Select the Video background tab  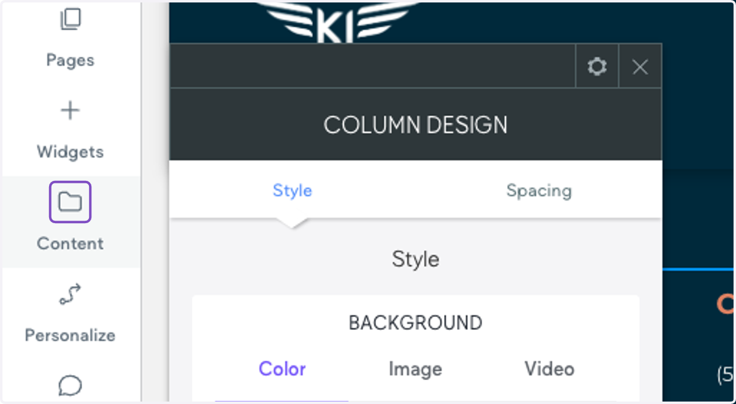[550, 369]
